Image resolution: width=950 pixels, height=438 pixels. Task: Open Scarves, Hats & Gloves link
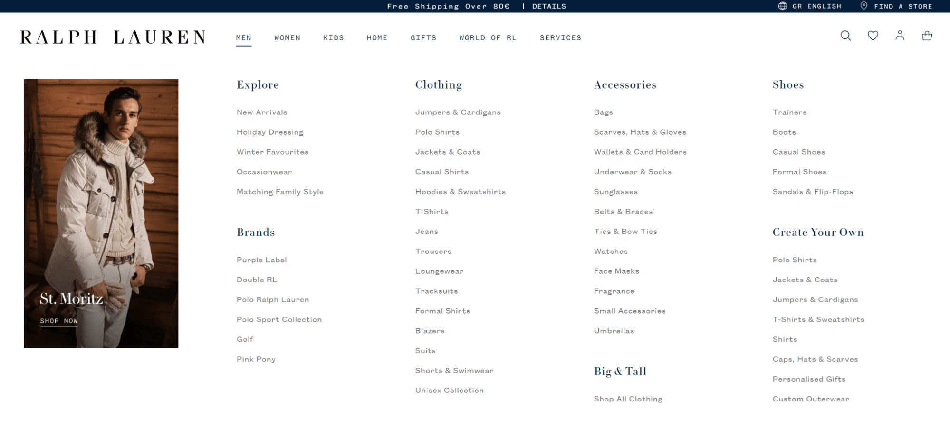[x=640, y=132]
